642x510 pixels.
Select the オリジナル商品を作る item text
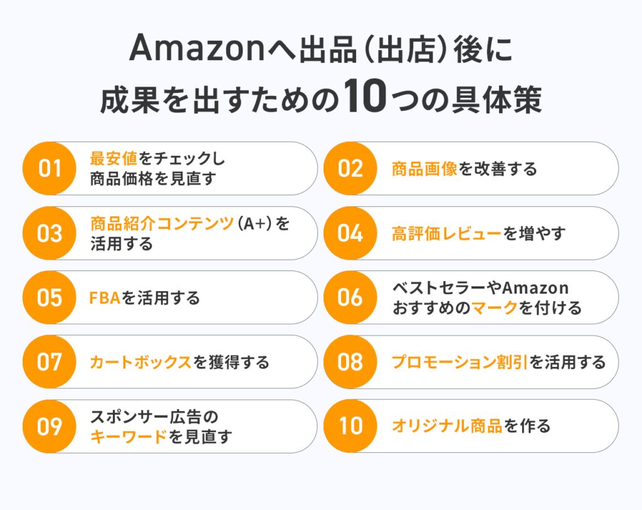471,426
